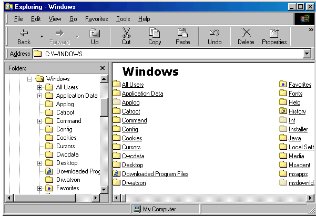316x216 pixels.
Task: Open the Help menu
Action: [144, 19]
